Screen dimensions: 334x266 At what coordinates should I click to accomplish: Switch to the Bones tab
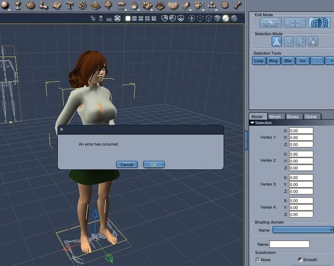[x=293, y=116]
